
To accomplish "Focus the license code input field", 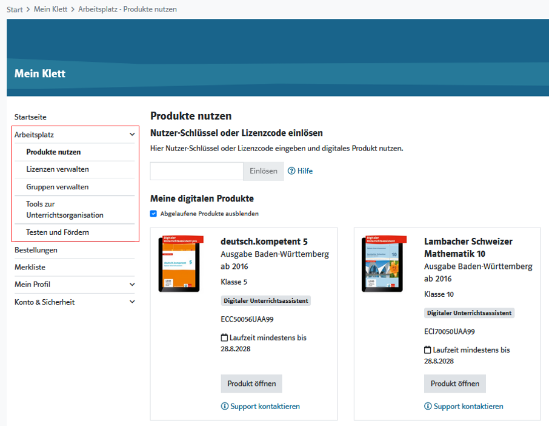I will 196,171.
